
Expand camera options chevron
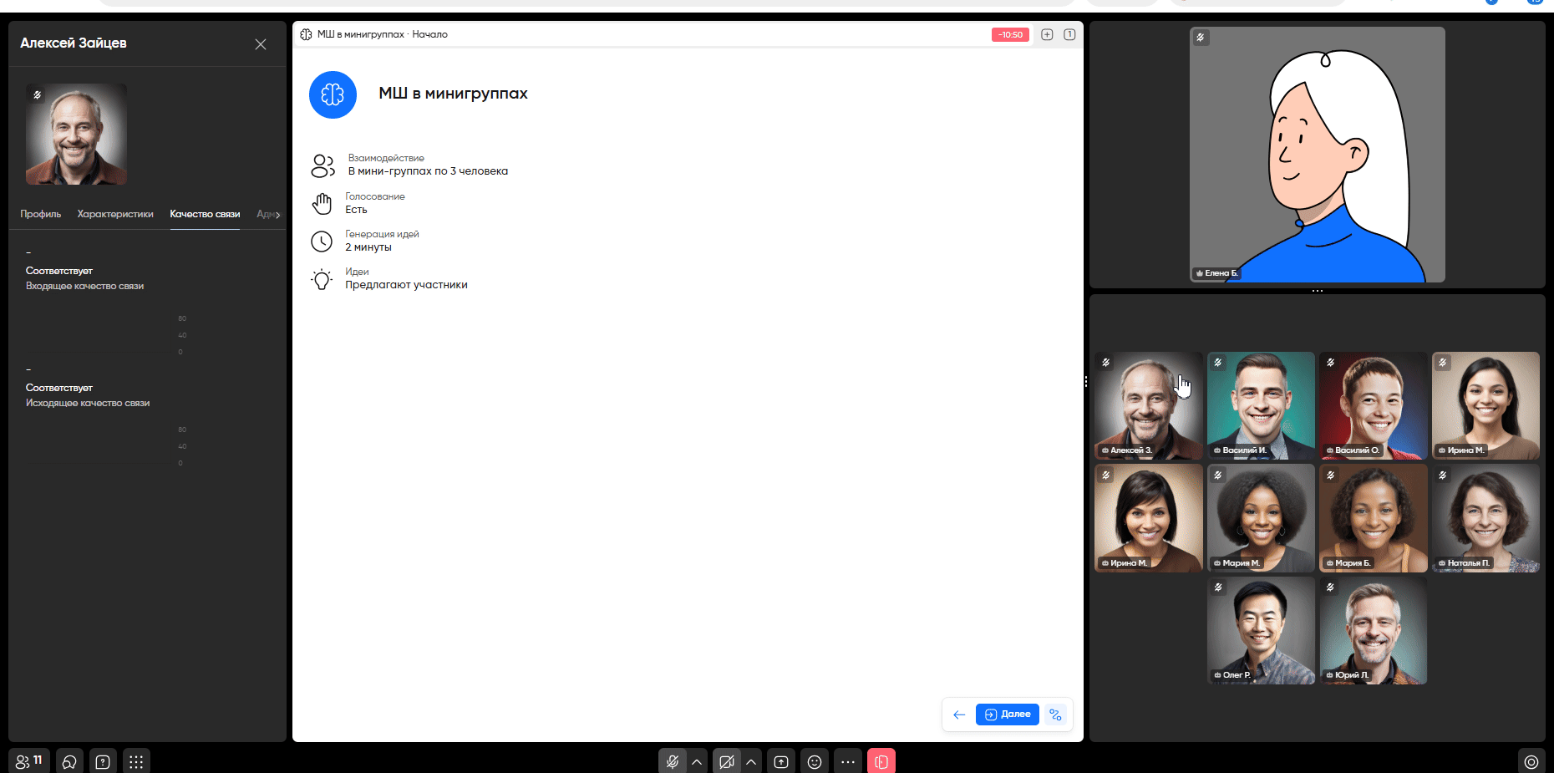[x=751, y=761]
